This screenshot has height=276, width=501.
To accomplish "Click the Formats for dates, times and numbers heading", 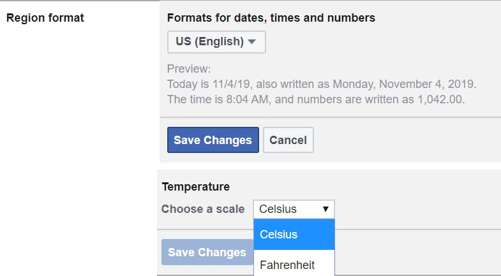I will tap(271, 18).
